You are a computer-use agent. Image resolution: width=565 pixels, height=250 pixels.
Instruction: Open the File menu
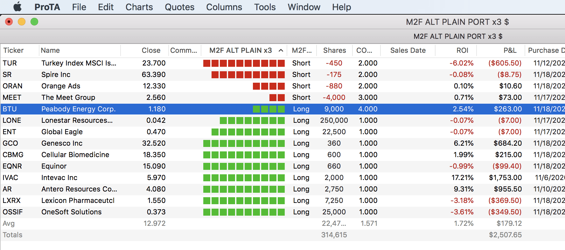[x=79, y=7]
